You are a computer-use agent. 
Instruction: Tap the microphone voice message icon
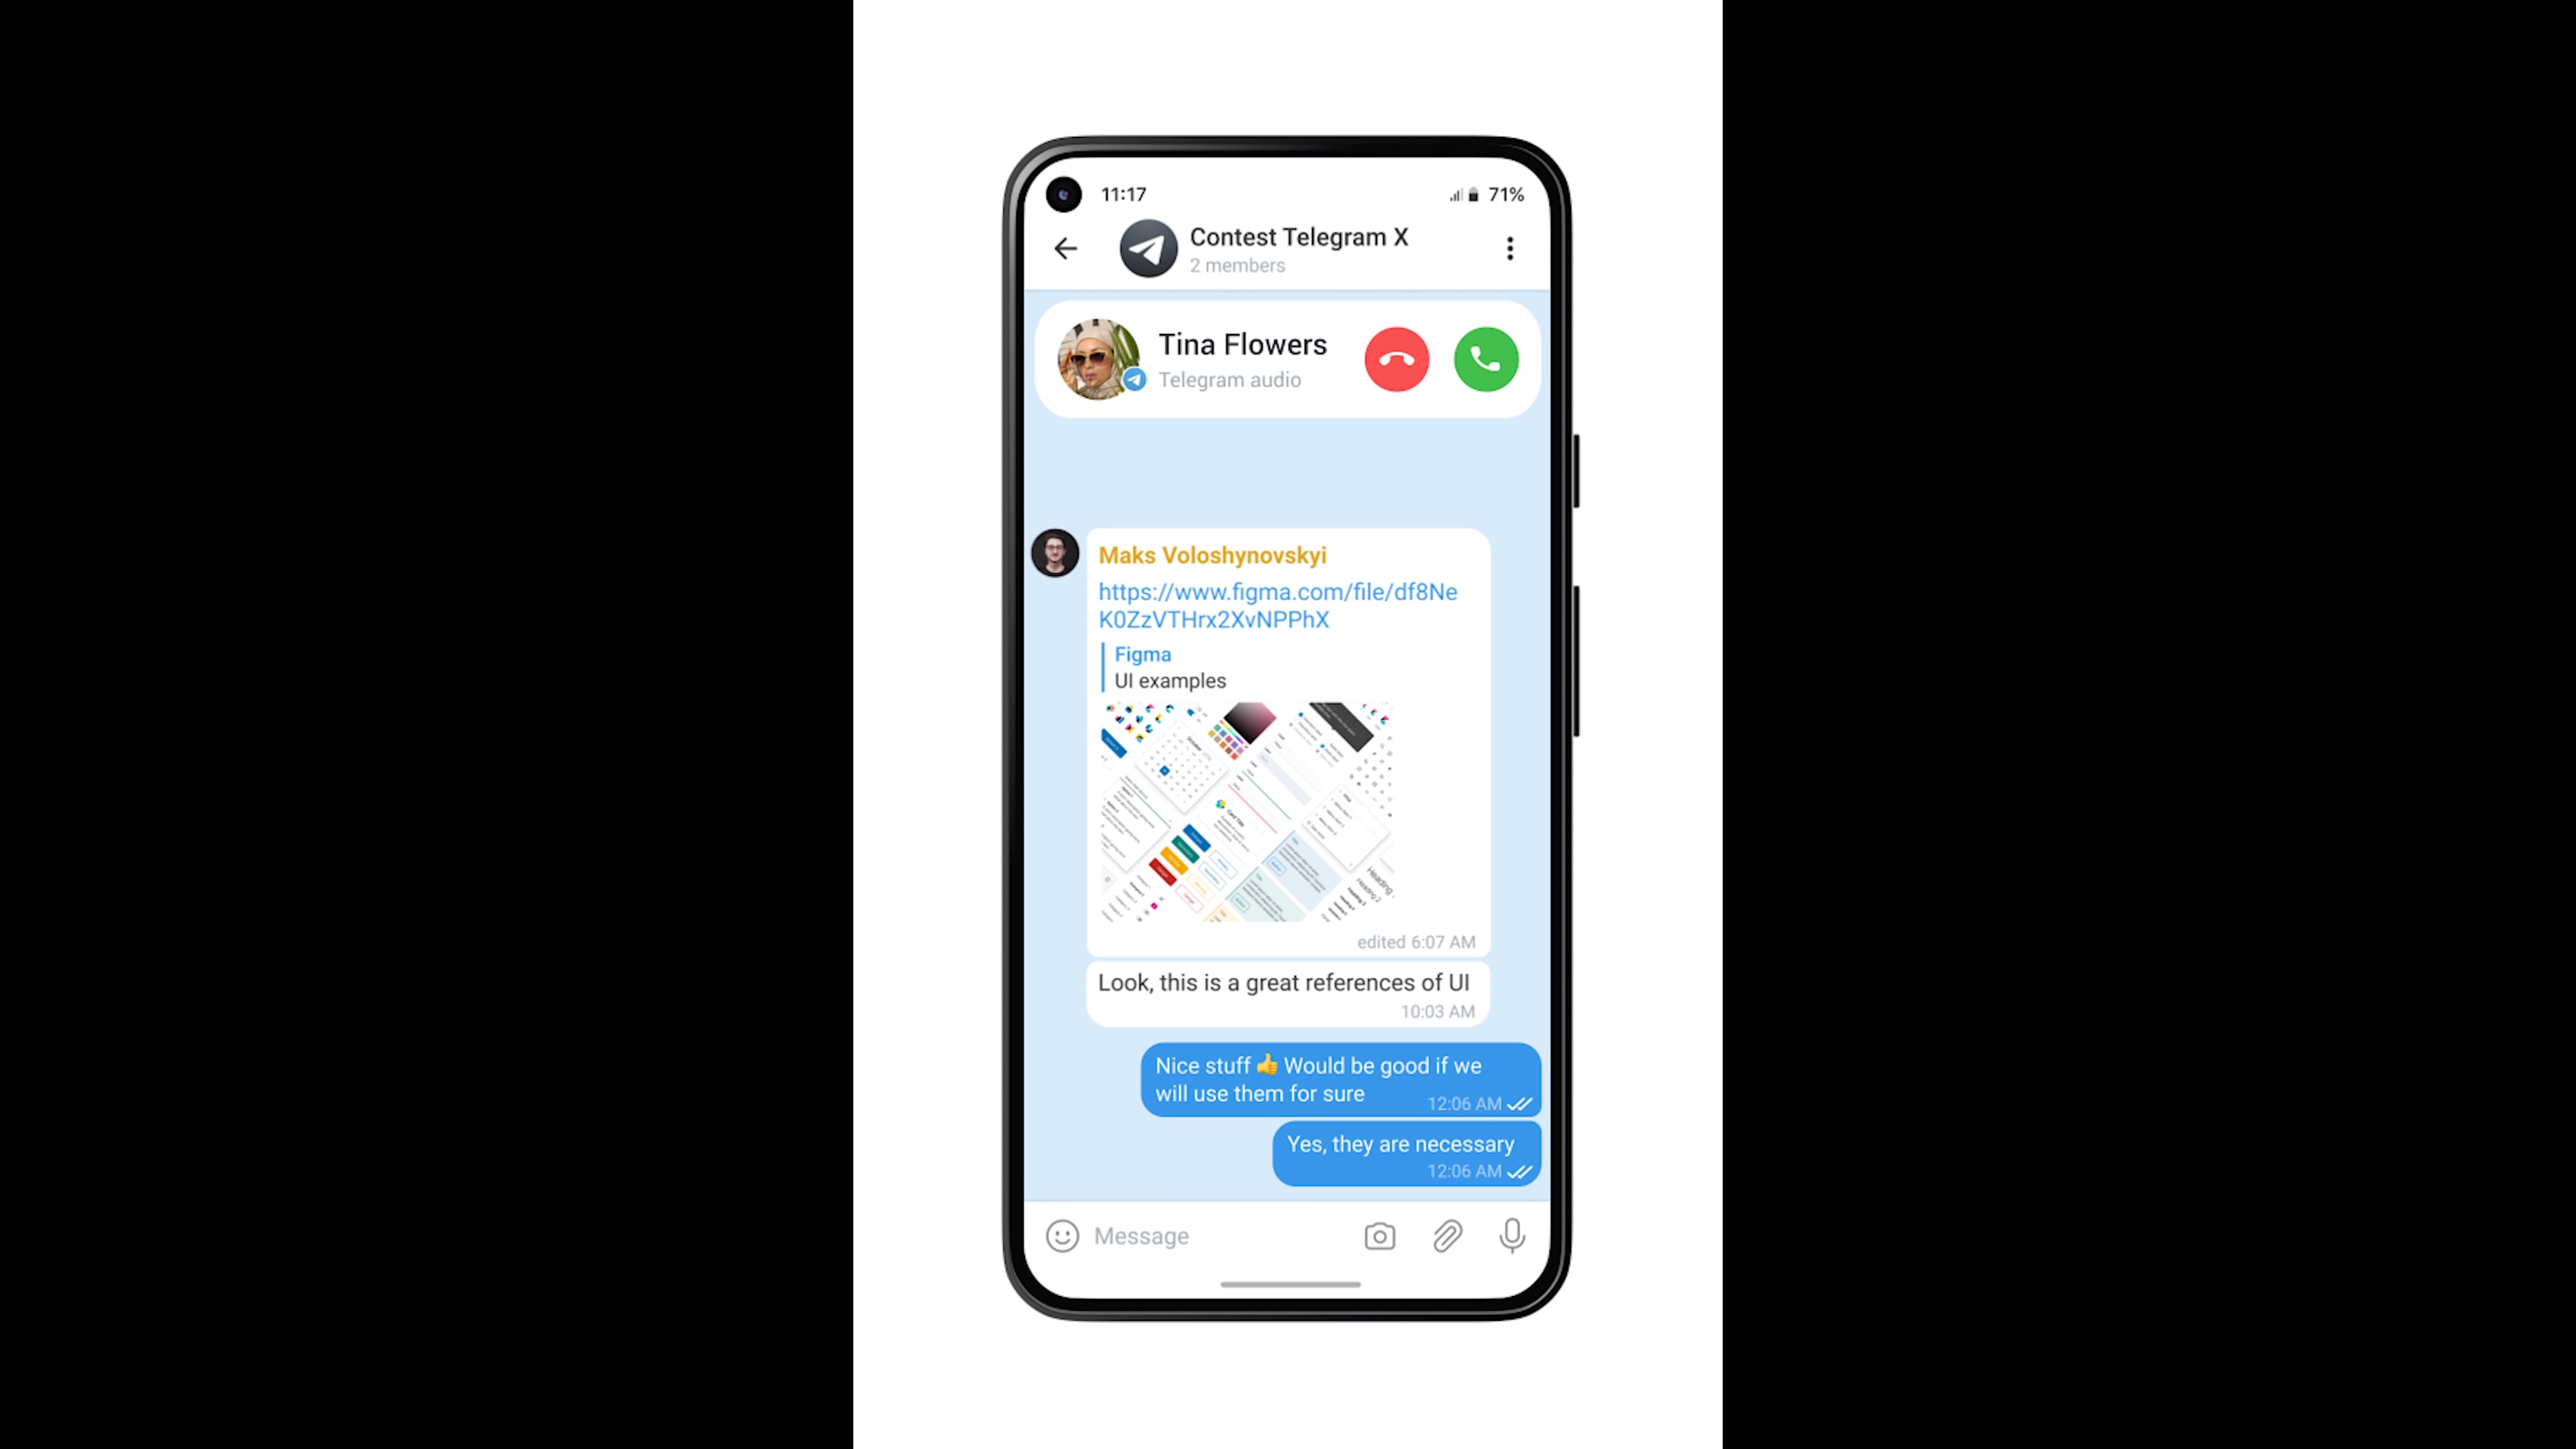(x=1513, y=1235)
